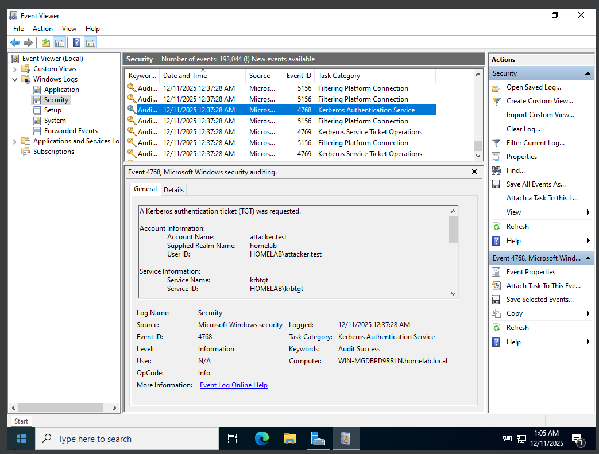599x454 pixels.
Task: Click the Filter Current Log funnel icon
Action: (x=496, y=143)
